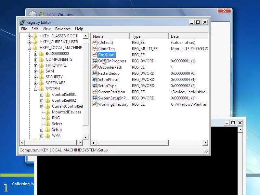This screenshot has height=195, width=260.
Task: Expand the HARDWARE key
Action: pyautogui.click(x=35, y=66)
